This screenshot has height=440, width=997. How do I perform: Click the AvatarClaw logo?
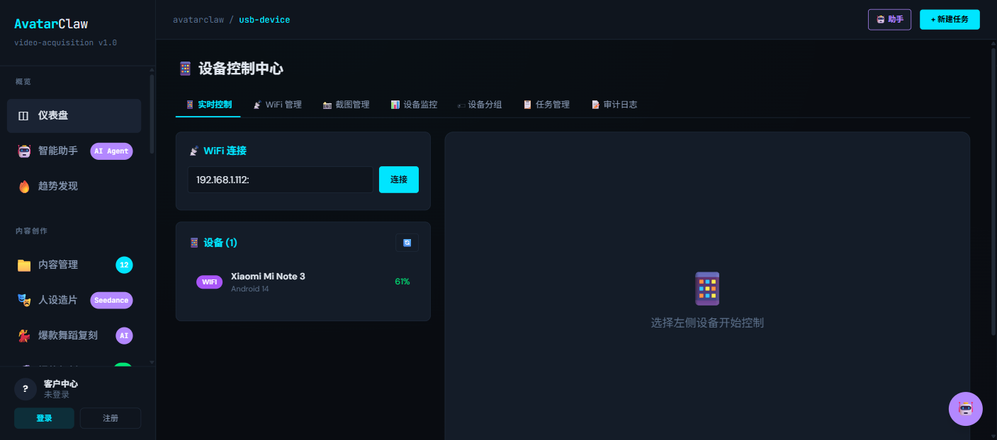click(x=51, y=24)
